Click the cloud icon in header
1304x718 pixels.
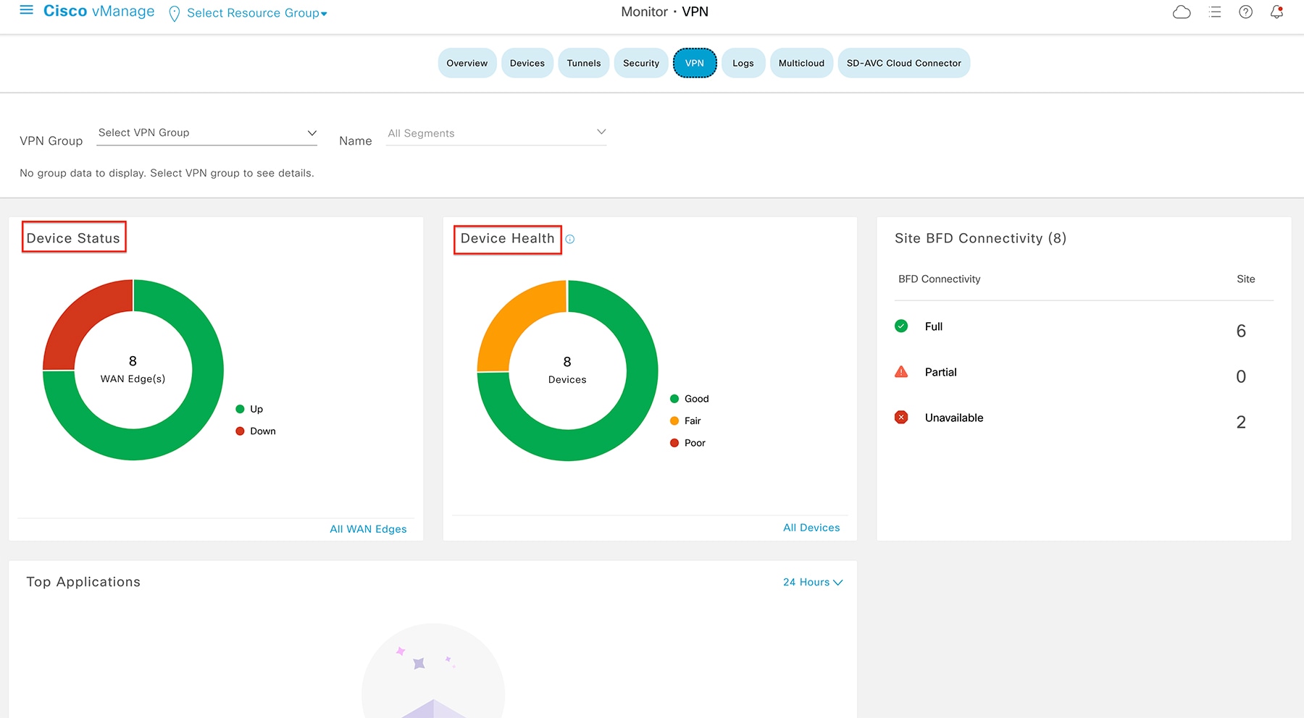point(1182,12)
